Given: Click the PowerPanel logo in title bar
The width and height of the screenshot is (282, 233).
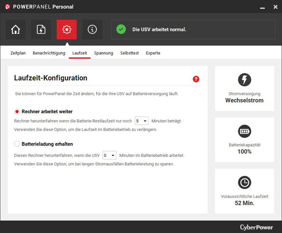Looking at the screenshot, I should (x=8, y=7).
